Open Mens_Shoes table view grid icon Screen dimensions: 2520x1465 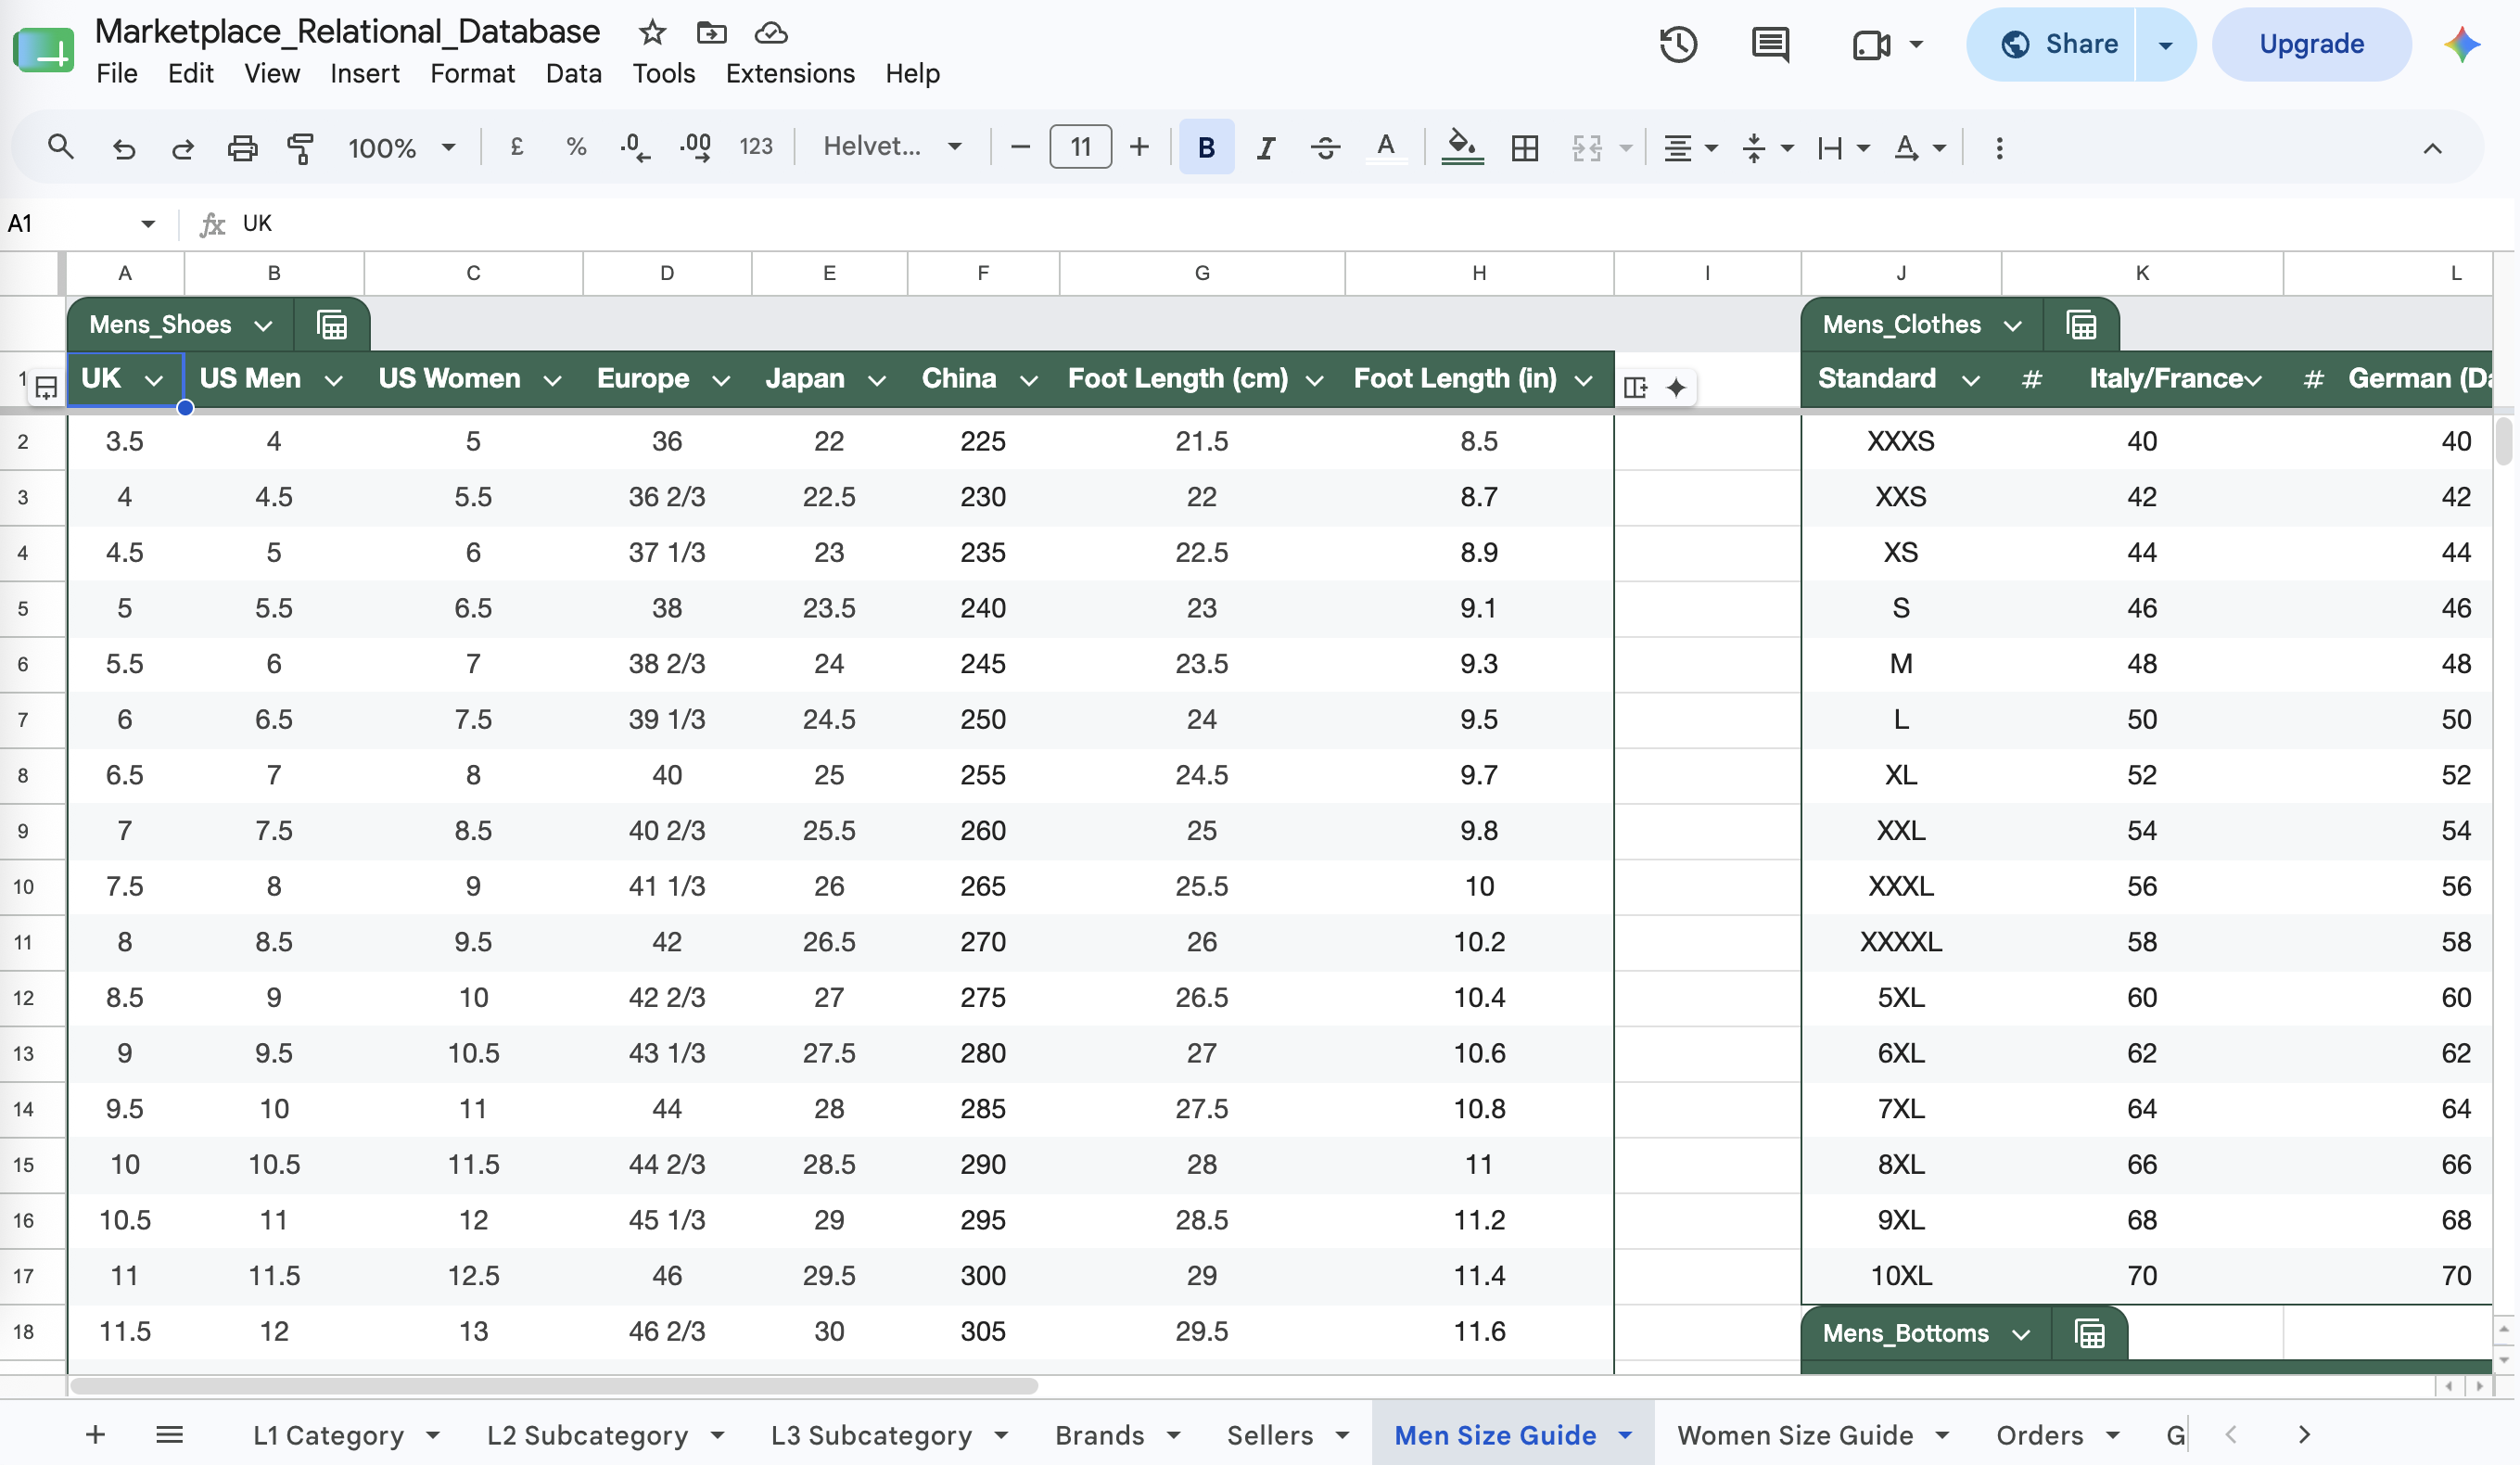(x=332, y=325)
